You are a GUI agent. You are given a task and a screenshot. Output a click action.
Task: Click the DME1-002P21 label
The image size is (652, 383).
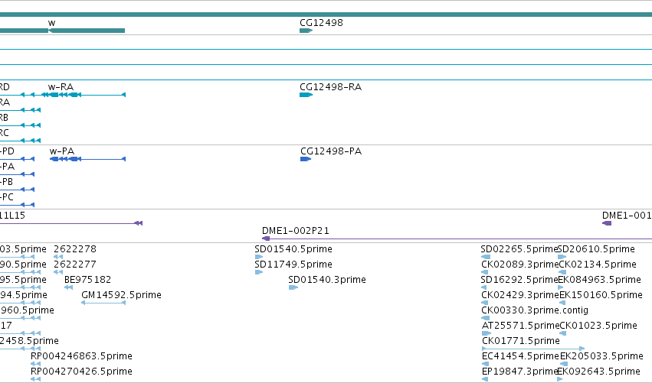pos(295,231)
